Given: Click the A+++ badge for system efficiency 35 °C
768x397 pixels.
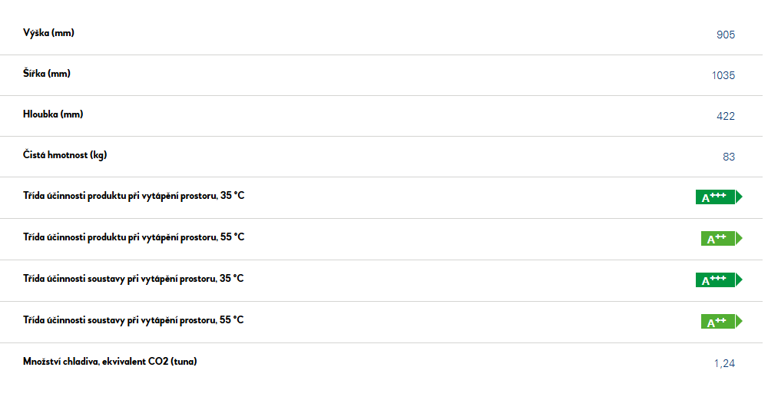Looking at the screenshot, I should pyautogui.click(x=719, y=280).
